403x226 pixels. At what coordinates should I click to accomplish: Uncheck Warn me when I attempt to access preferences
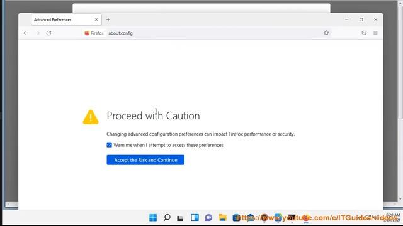[109, 145]
